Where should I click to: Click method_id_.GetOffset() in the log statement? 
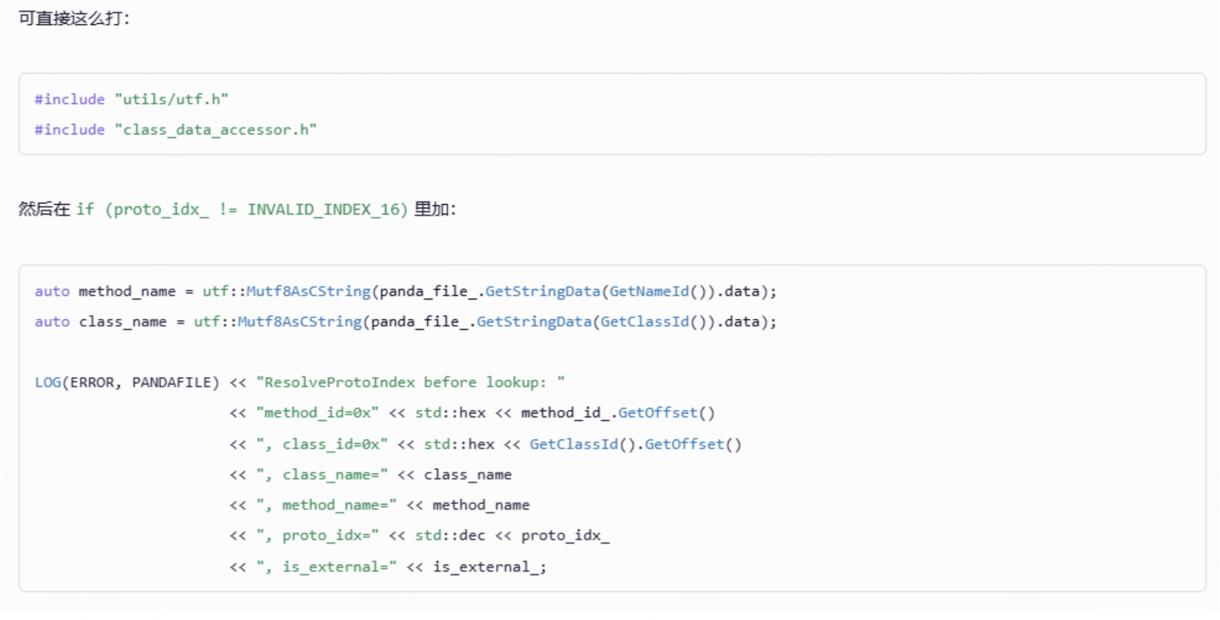pos(618,413)
